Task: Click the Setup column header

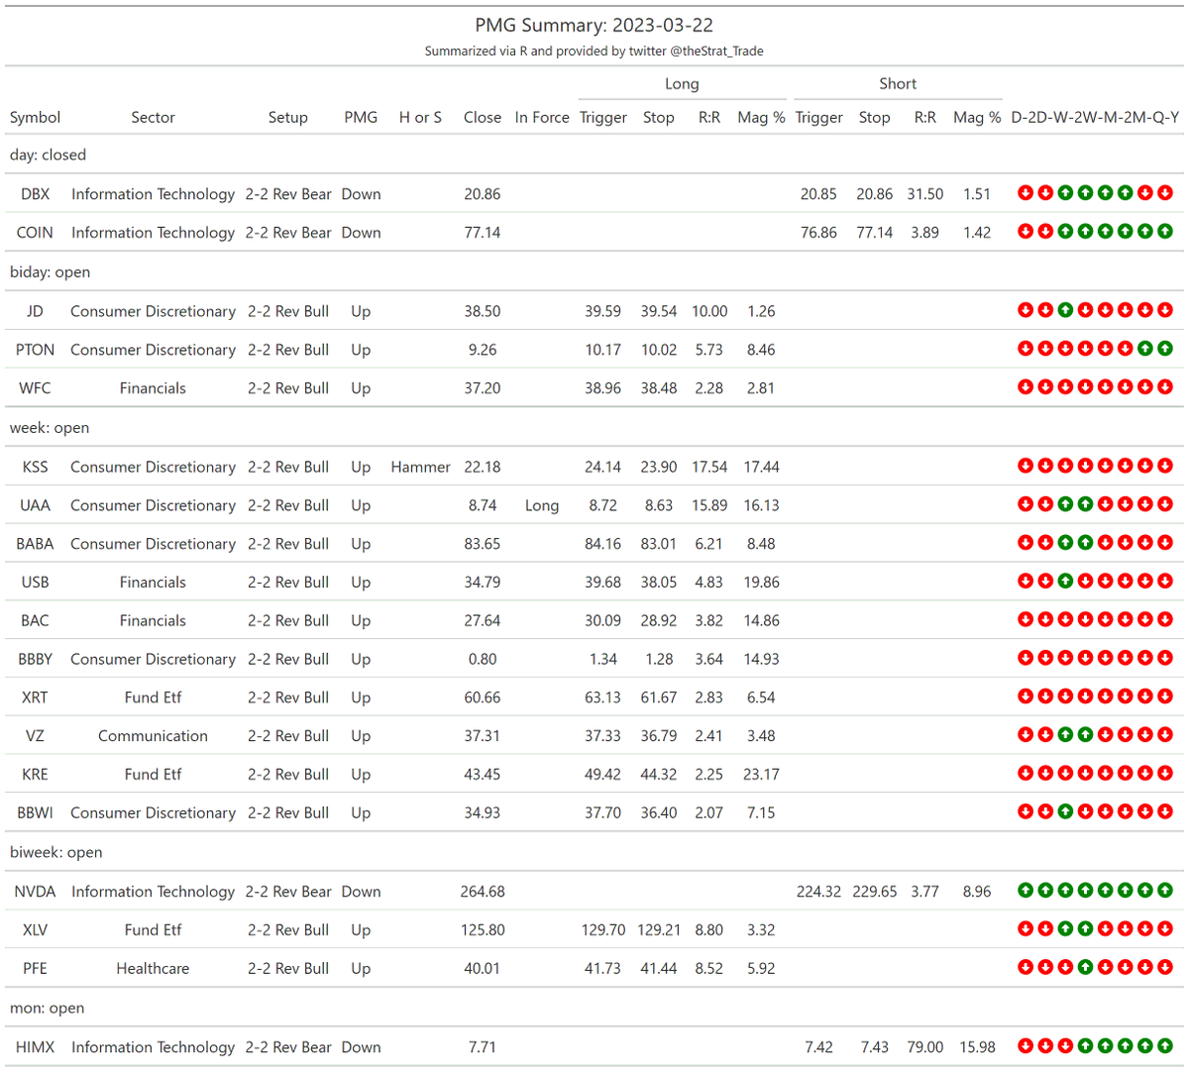Action: (x=288, y=117)
